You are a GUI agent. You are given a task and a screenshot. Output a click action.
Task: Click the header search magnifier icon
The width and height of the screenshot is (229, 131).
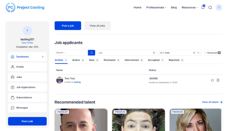click(210, 7)
